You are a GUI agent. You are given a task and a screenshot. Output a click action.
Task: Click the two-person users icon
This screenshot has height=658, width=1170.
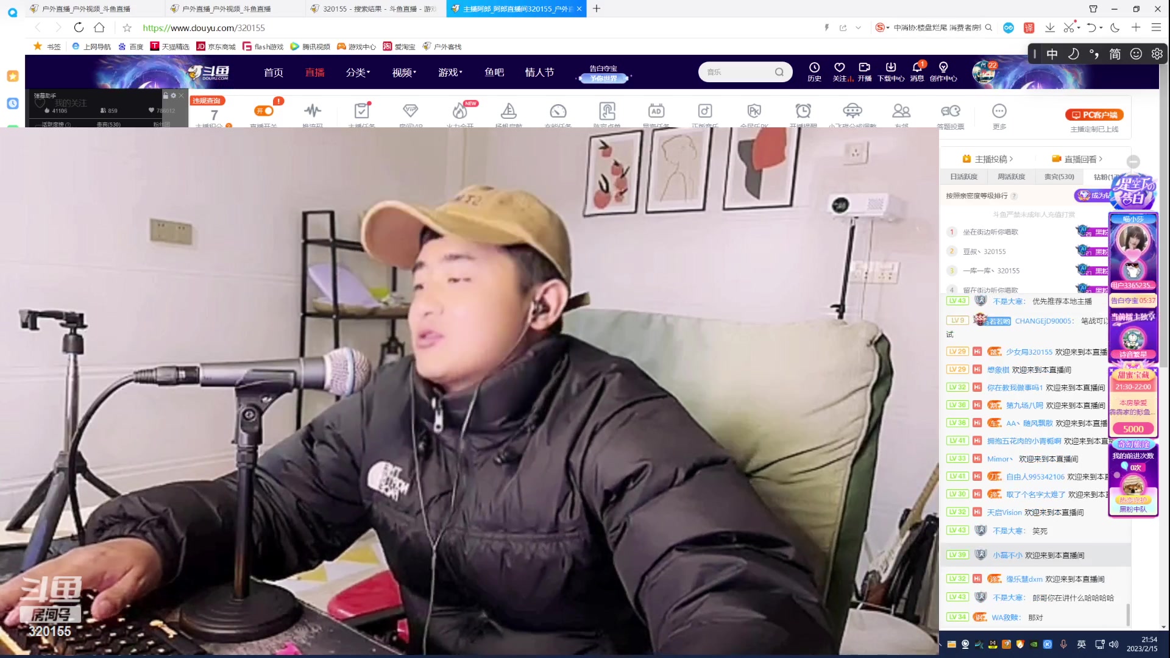coord(901,110)
